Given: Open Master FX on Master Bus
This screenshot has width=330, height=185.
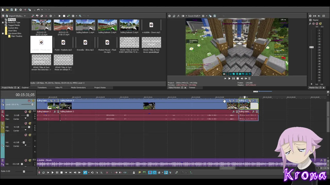Looking at the screenshot, I should tap(310, 24).
